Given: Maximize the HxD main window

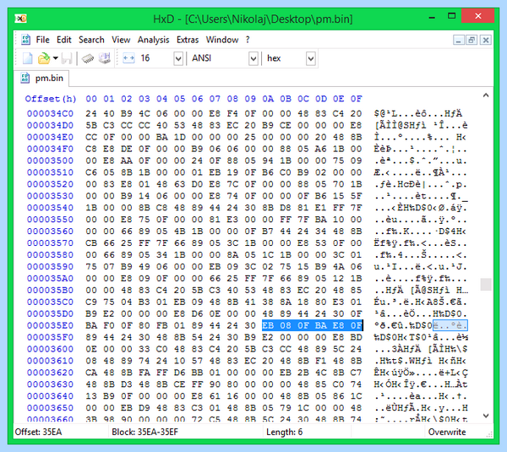Looking at the screenshot, I should click(x=452, y=16).
